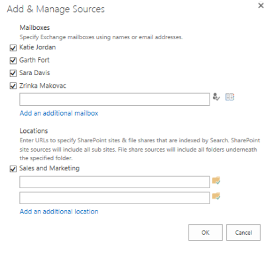Image resolution: width=266 pixels, height=256 pixels.
Task: Uncheck the Garth Fort mailbox
Action: click(13, 61)
